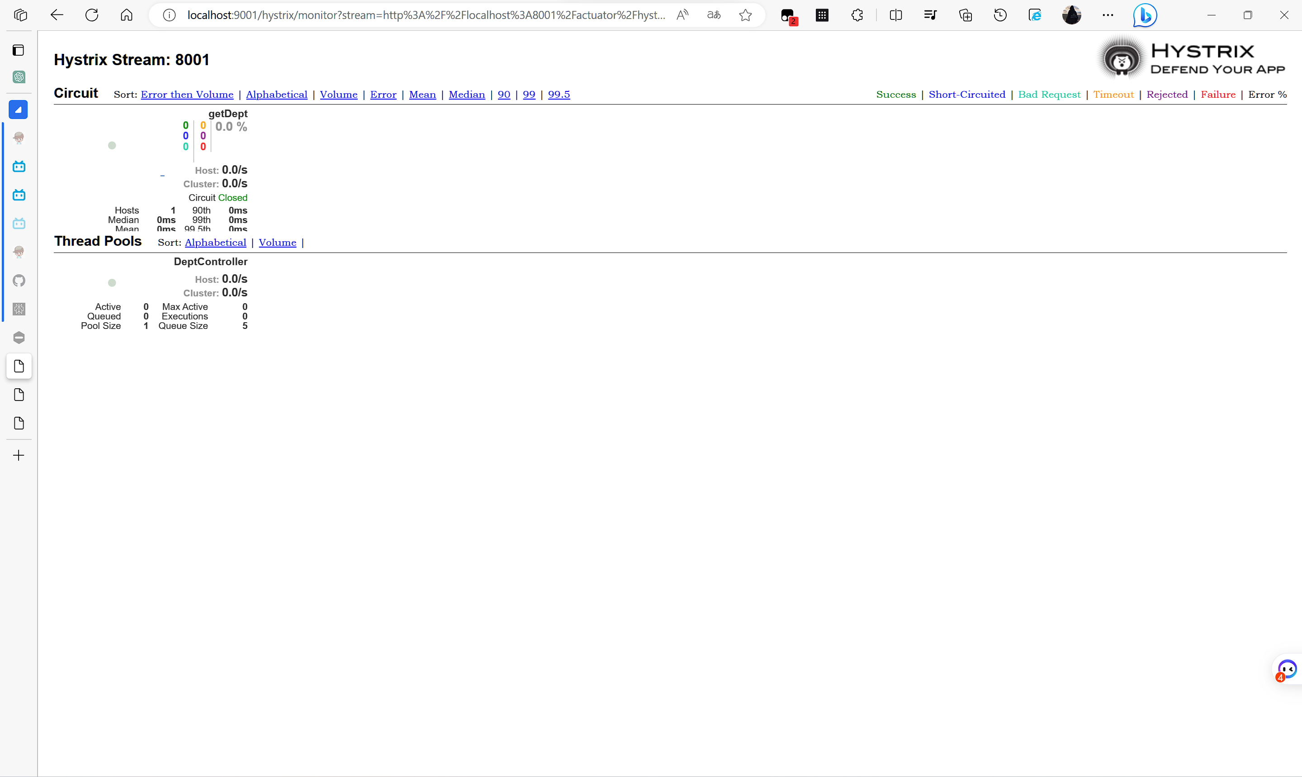Screen dimensions: 1302x777
Task: Open Collections icon in toolbar
Action: (x=966, y=15)
